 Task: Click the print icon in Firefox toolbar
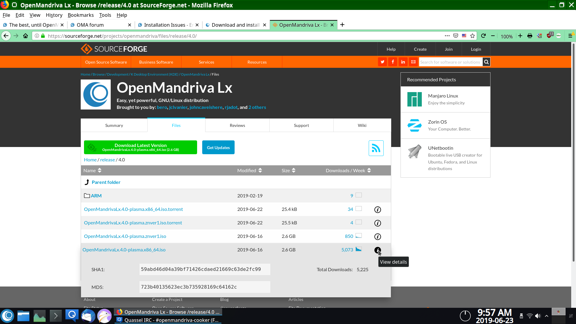[x=530, y=36]
